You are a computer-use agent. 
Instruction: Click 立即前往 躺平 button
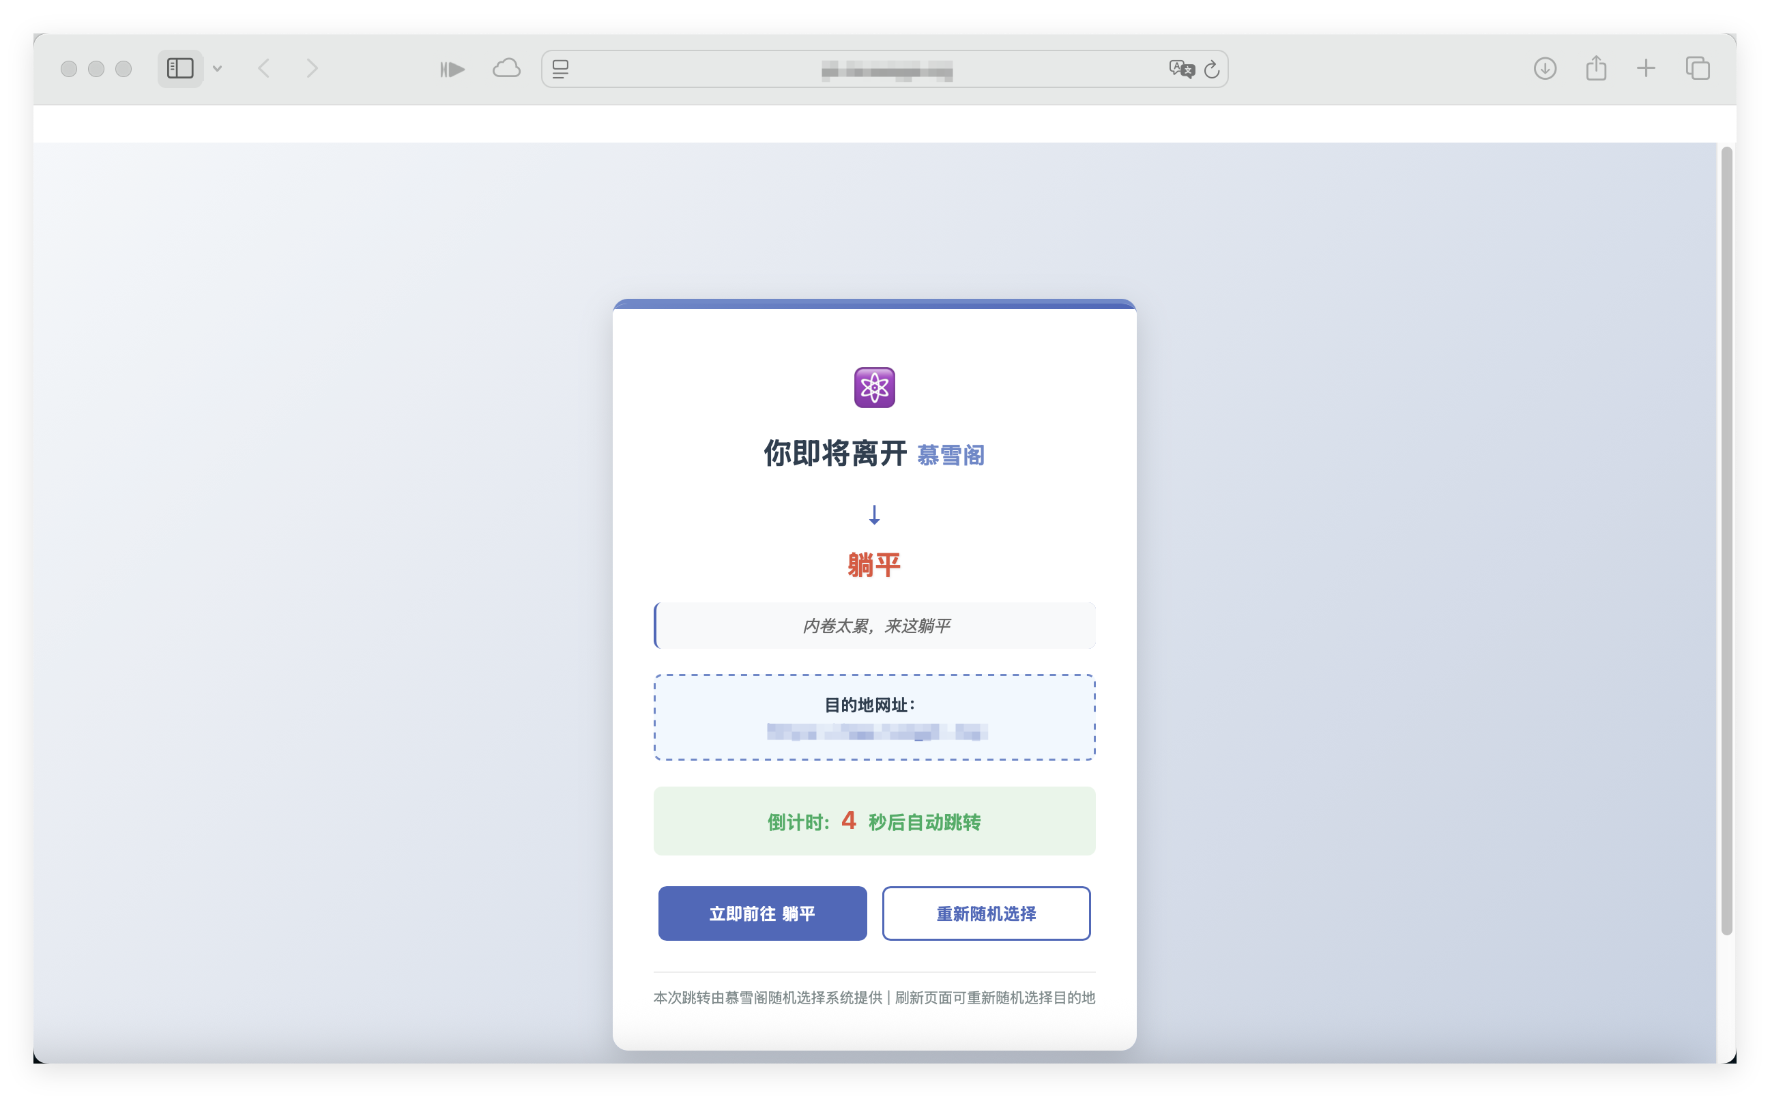[x=761, y=913]
